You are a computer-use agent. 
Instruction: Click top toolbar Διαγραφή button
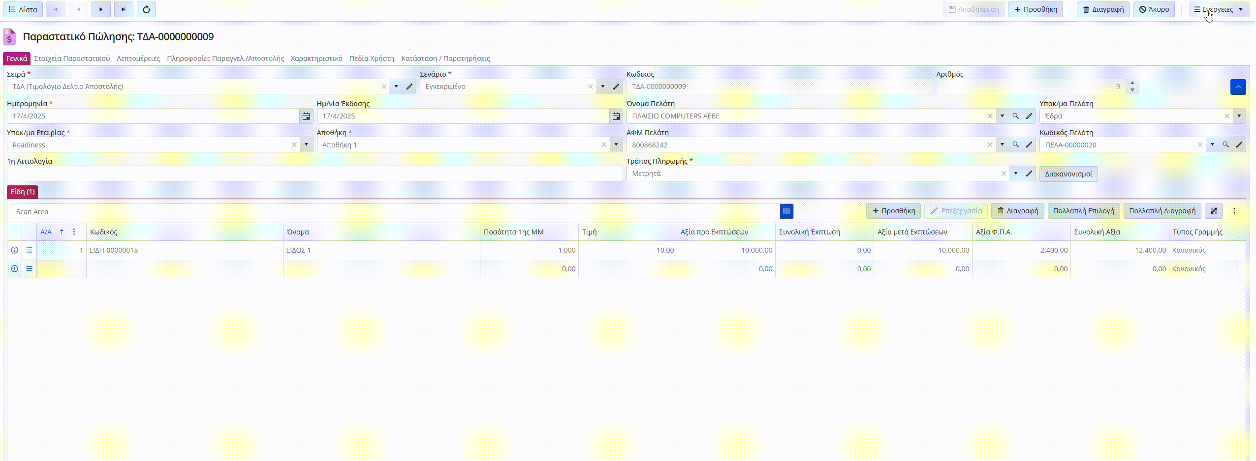pyautogui.click(x=1103, y=9)
